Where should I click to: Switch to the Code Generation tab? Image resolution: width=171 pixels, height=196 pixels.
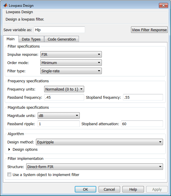(x=62, y=39)
